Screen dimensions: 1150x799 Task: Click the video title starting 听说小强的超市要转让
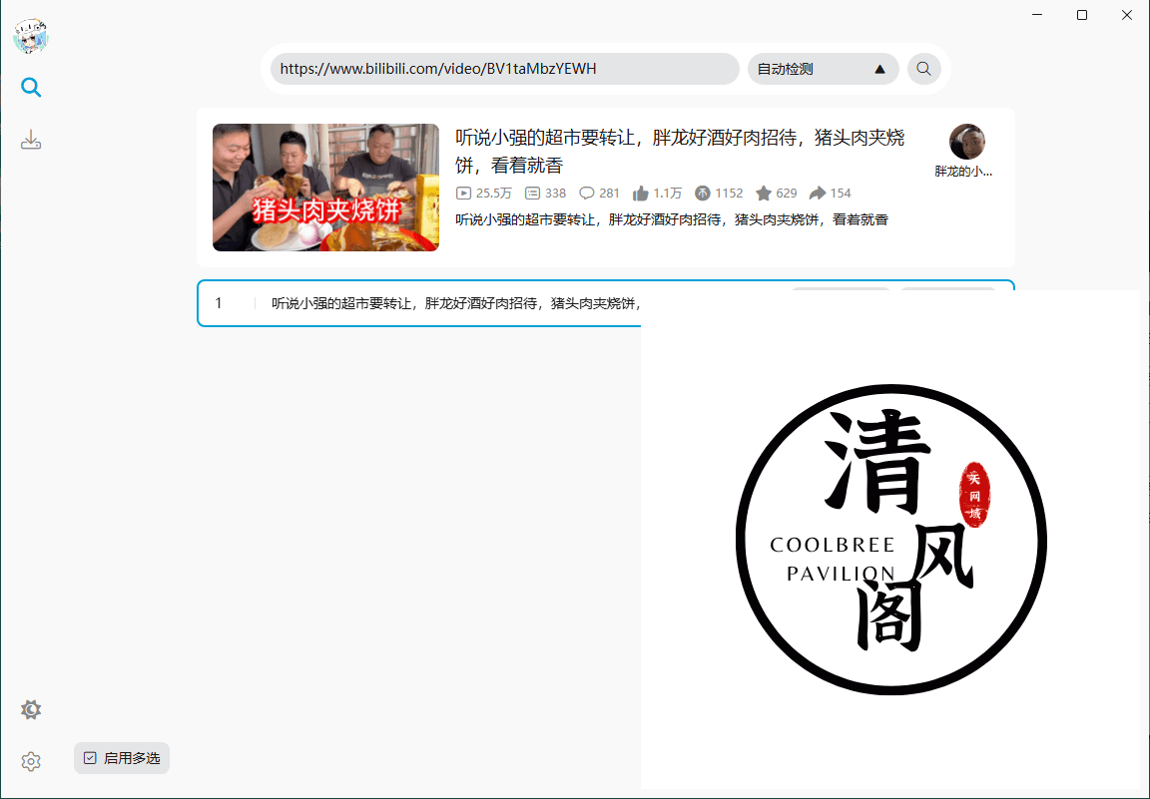pyautogui.click(x=680, y=151)
